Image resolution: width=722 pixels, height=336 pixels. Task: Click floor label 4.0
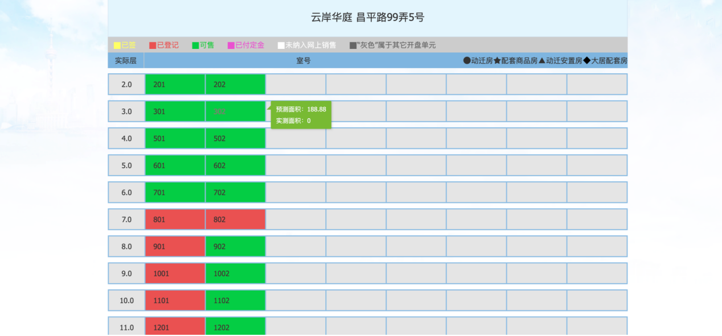point(126,138)
